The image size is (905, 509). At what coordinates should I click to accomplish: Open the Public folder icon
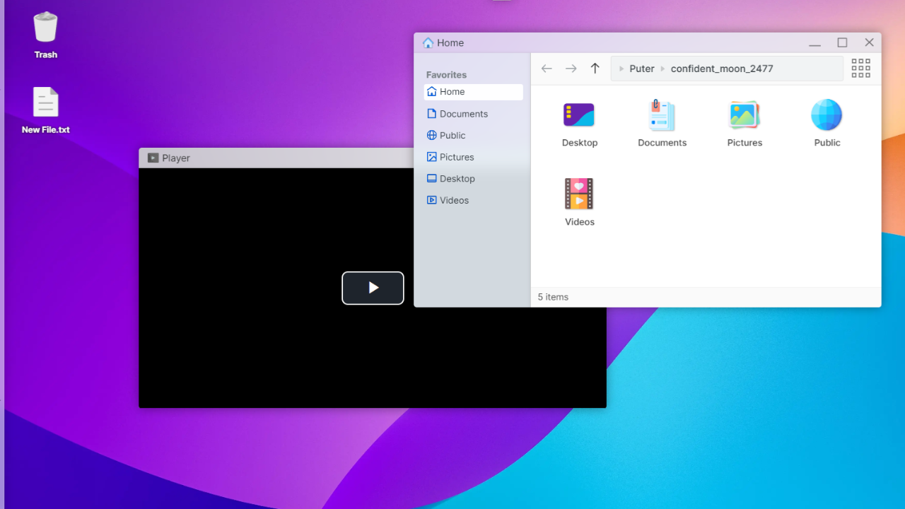(x=827, y=115)
